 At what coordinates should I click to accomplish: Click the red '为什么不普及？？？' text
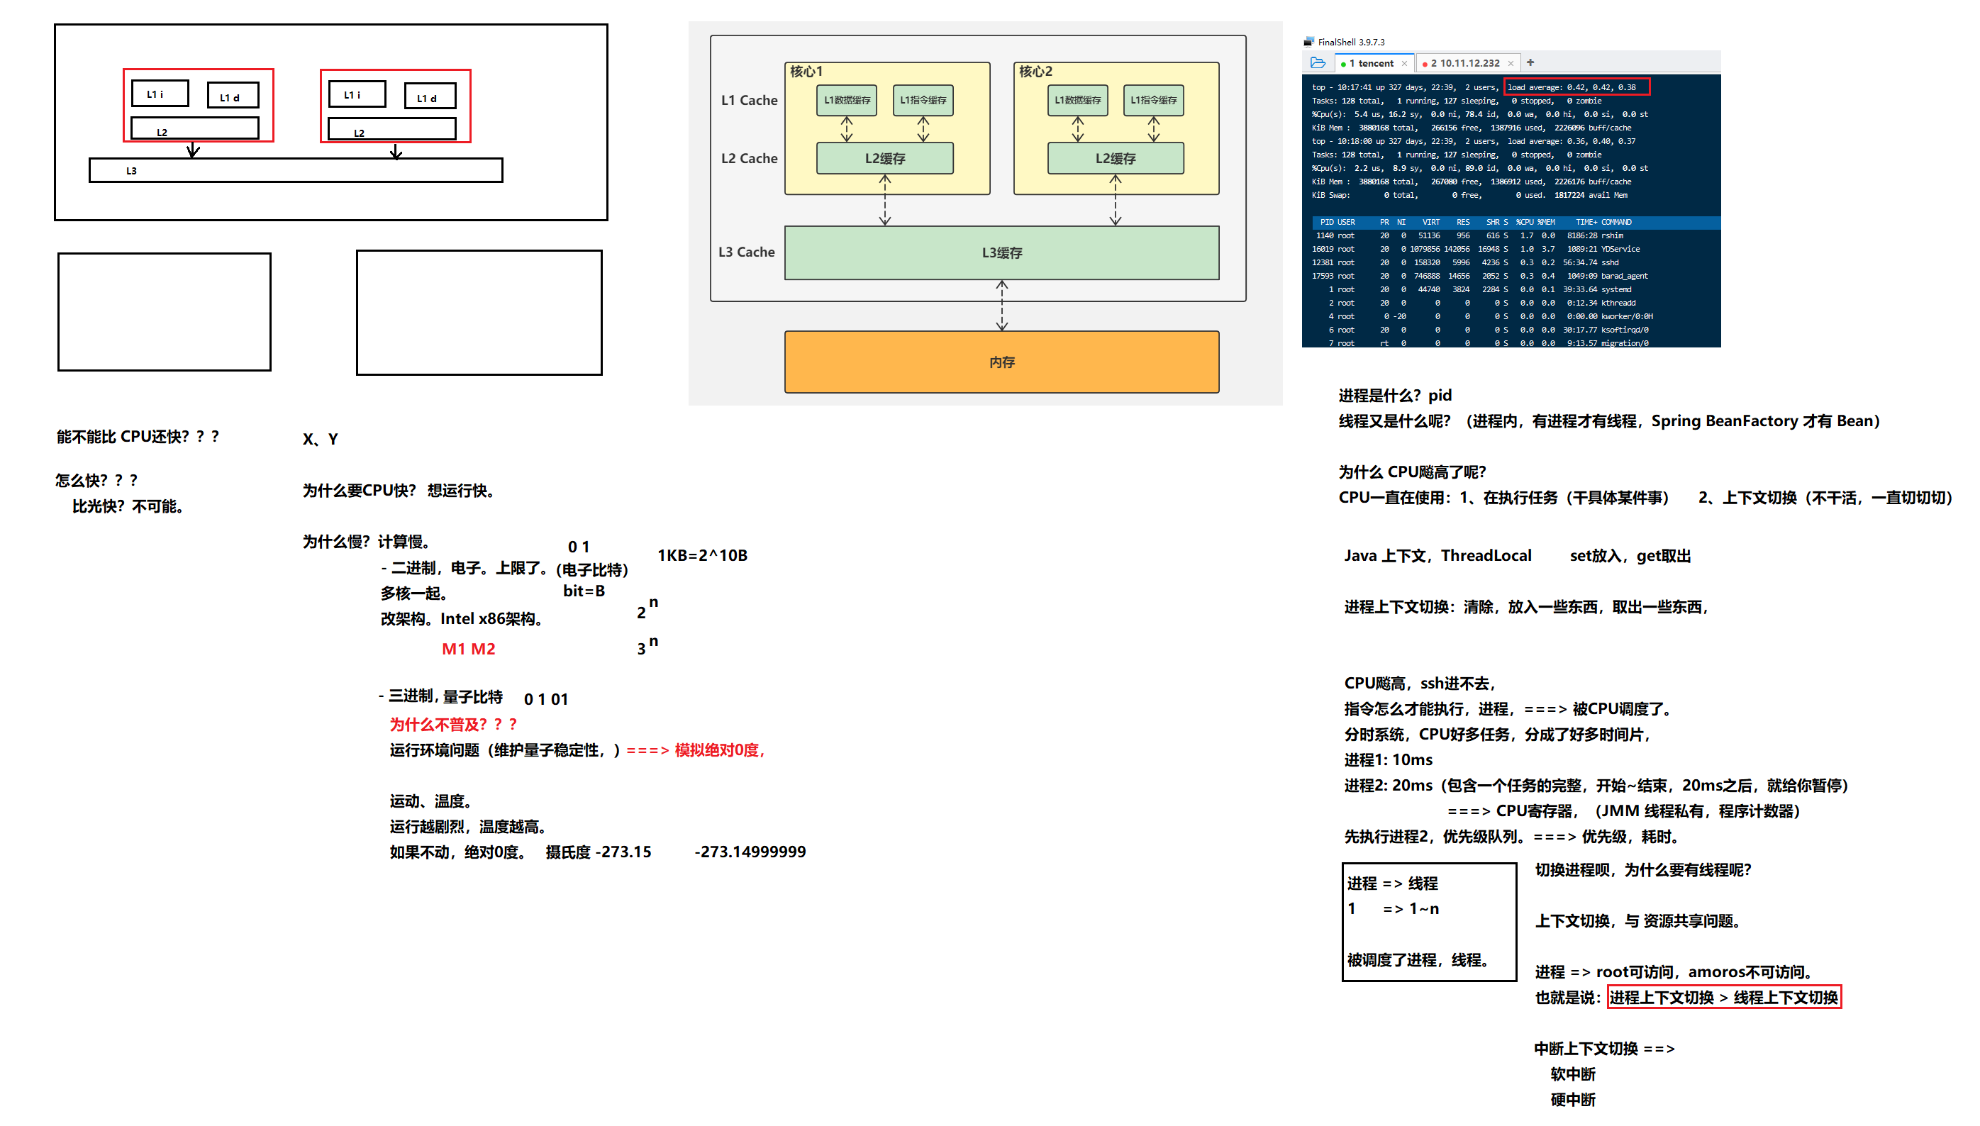tap(452, 725)
